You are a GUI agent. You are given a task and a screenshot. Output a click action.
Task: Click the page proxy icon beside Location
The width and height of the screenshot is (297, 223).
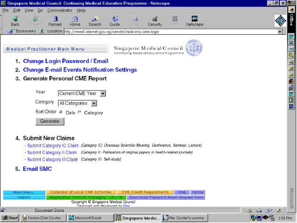tap(42, 31)
